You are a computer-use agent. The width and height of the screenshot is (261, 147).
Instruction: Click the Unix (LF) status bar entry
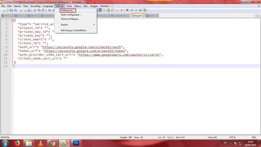[213, 138]
